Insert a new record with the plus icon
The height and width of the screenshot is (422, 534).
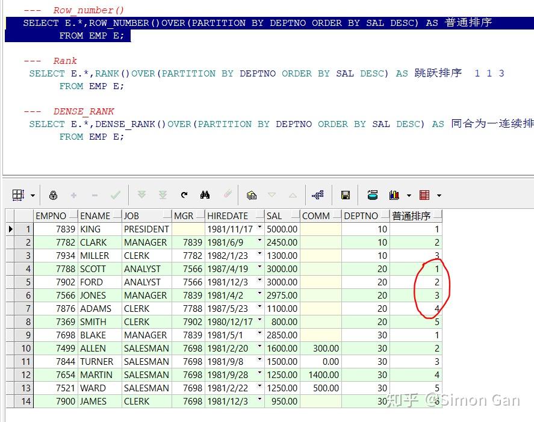coord(73,194)
